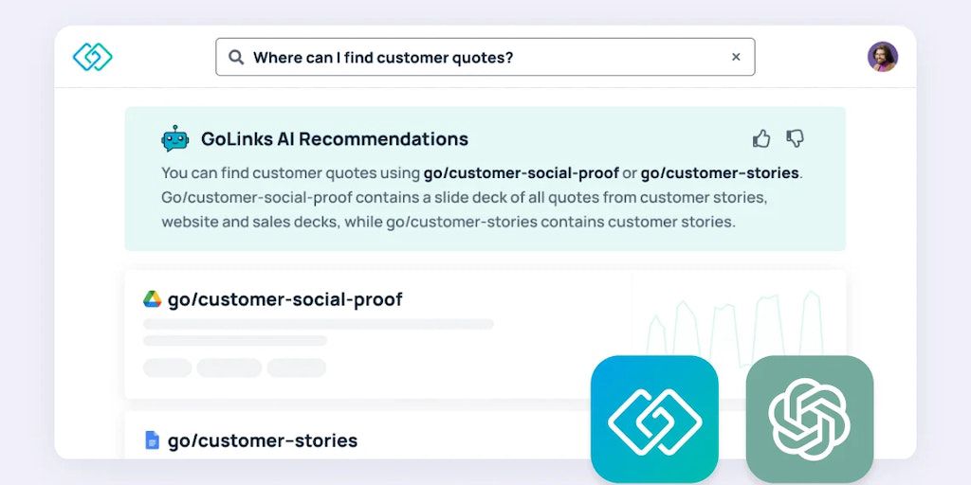Click the AI robot icon
This screenshot has height=485, width=971.
(x=175, y=139)
